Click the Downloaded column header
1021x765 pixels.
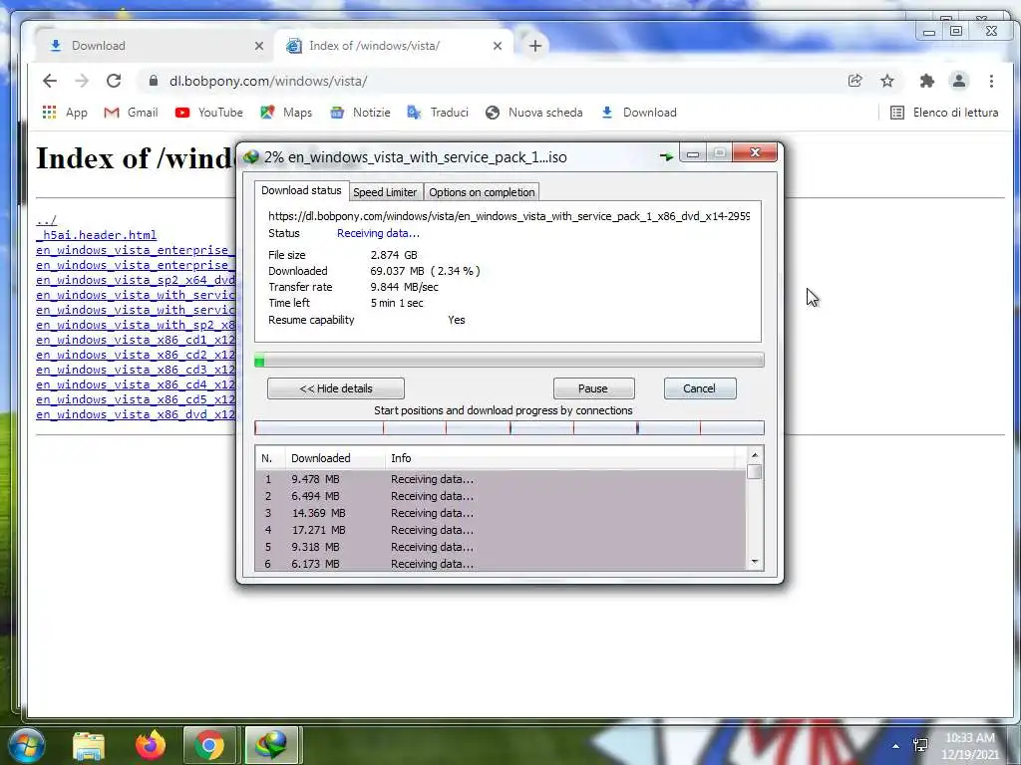(335, 458)
